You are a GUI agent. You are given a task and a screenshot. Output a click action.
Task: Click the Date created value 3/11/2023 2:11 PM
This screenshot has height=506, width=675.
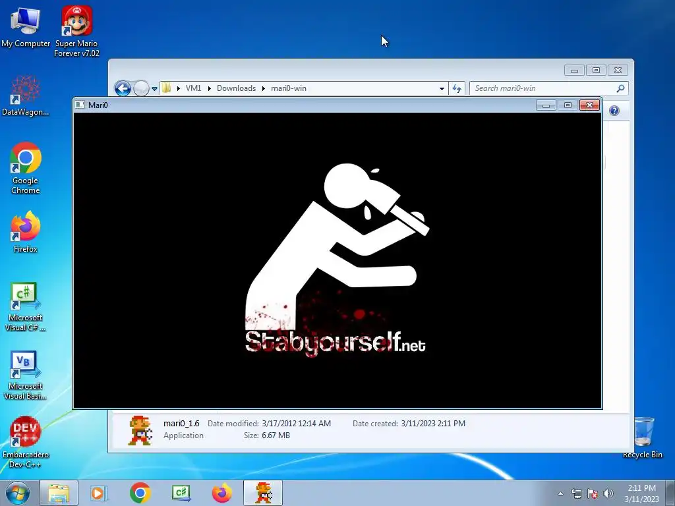(433, 424)
